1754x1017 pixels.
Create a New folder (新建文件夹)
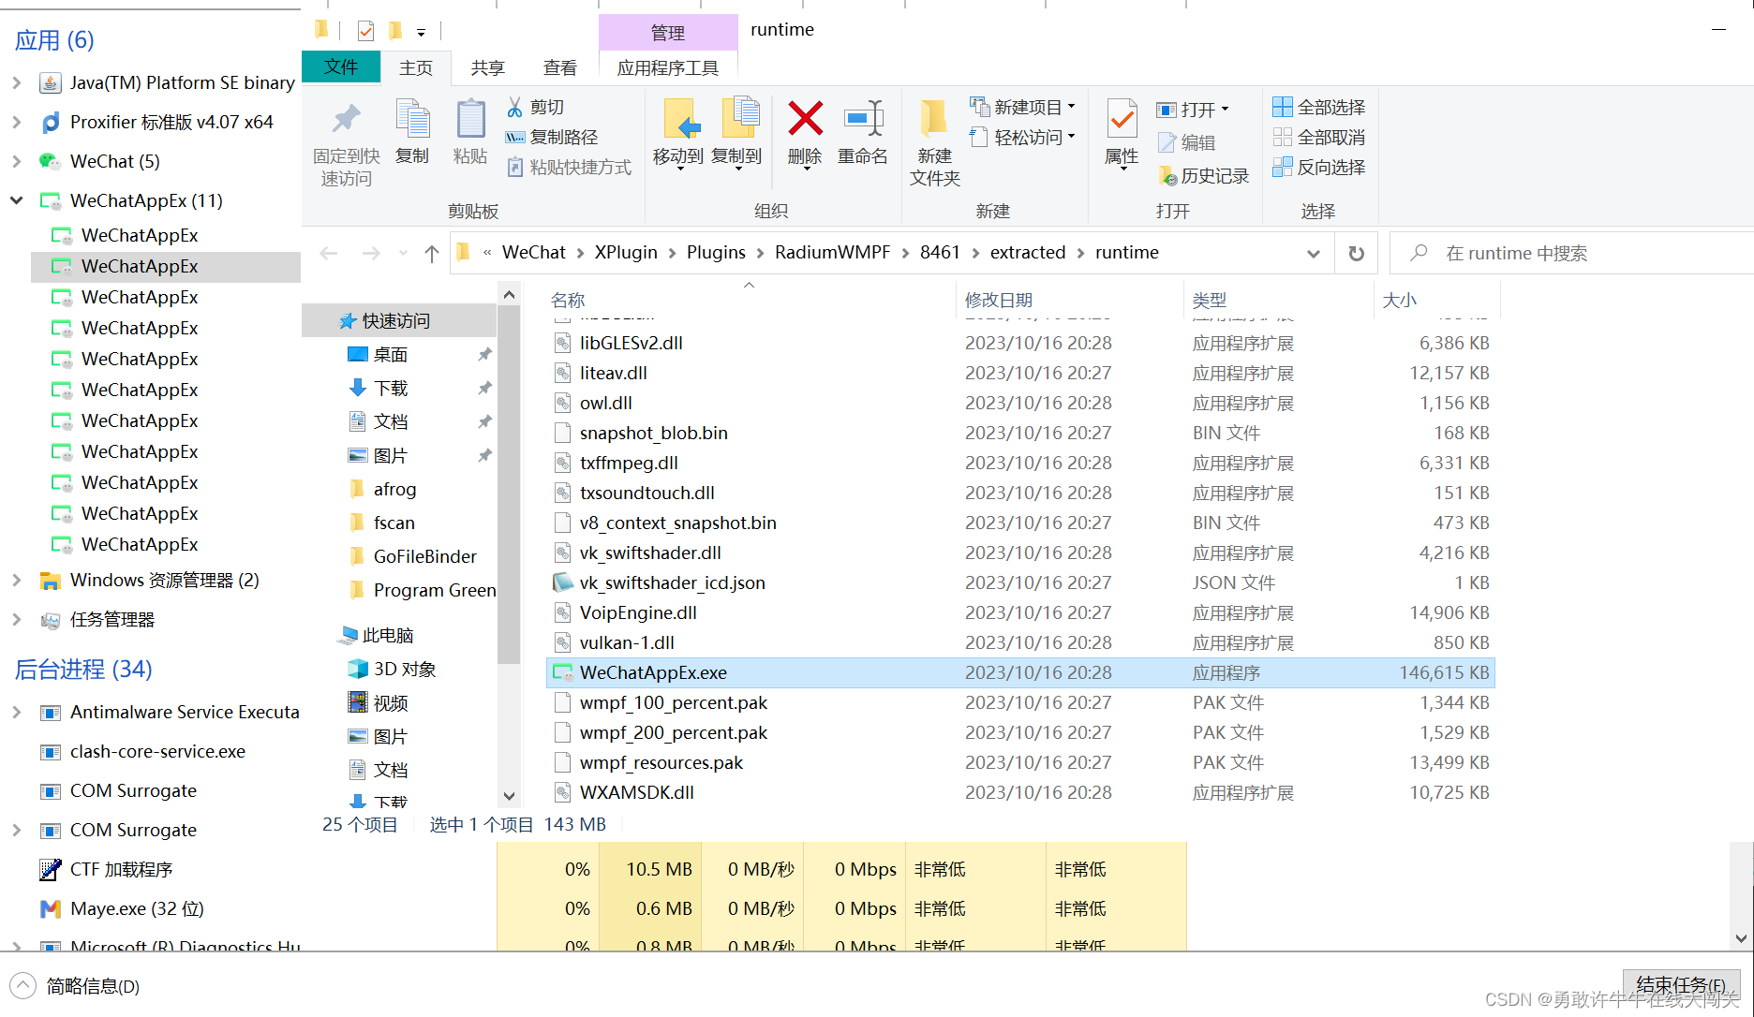pos(934,142)
